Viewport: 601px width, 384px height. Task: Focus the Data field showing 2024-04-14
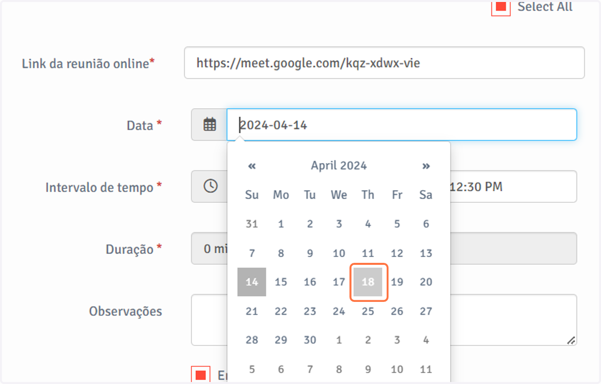tap(402, 125)
